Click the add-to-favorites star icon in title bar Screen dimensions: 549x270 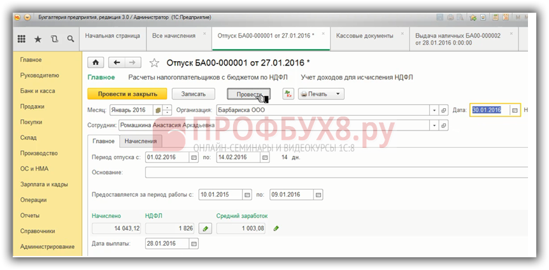[473, 17]
